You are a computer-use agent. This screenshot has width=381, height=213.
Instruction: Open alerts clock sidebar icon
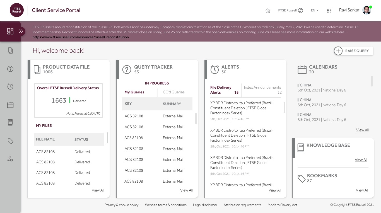point(10,86)
